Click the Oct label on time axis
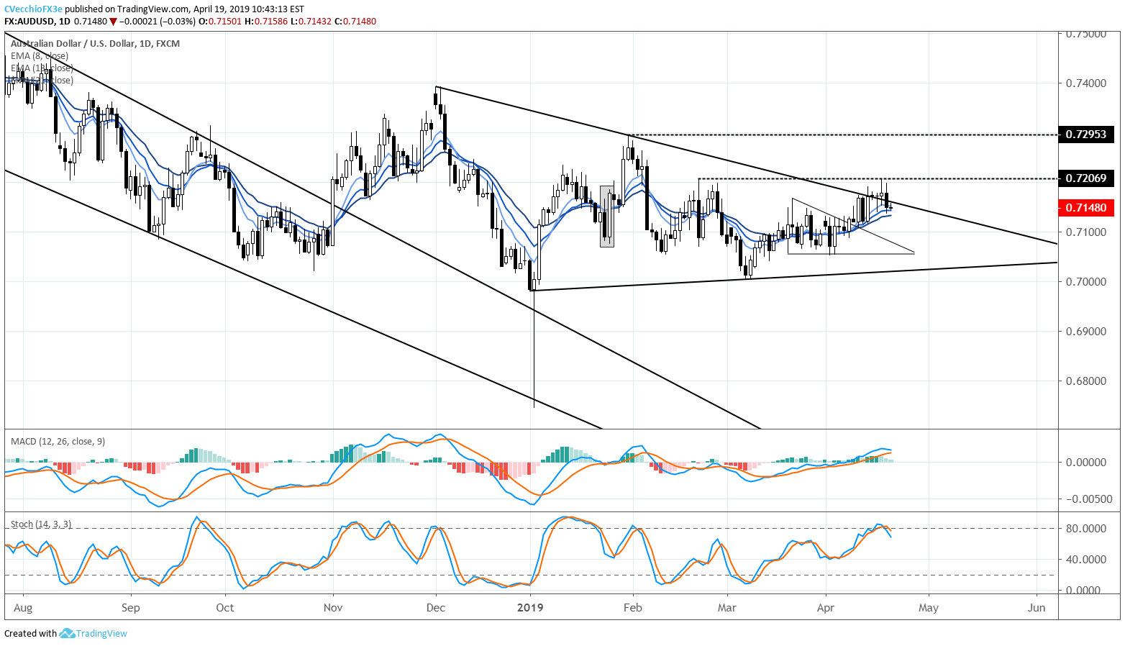Viewport: 1125px width, 646px height. [x=225, y=608]
